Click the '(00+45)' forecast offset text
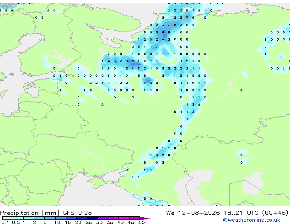Viewport: 290px width, 224px height. (x=275, y=213)
